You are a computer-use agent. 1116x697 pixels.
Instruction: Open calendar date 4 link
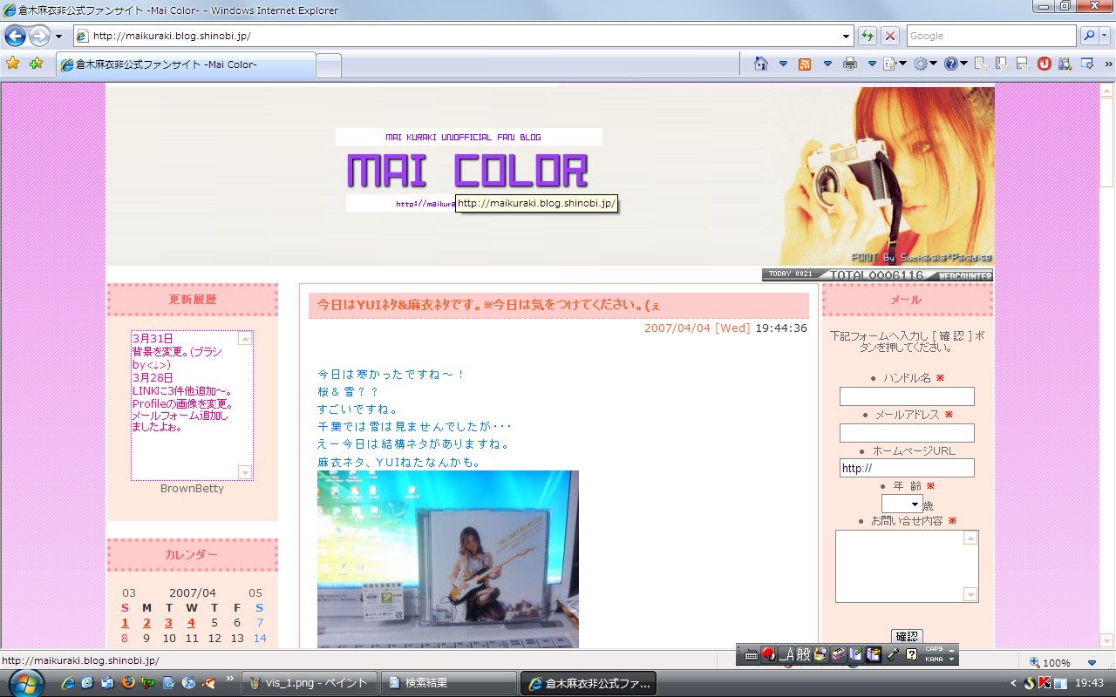[191, 623]
